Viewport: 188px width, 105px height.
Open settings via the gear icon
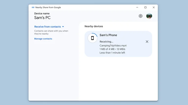click(x=141, y=16)
